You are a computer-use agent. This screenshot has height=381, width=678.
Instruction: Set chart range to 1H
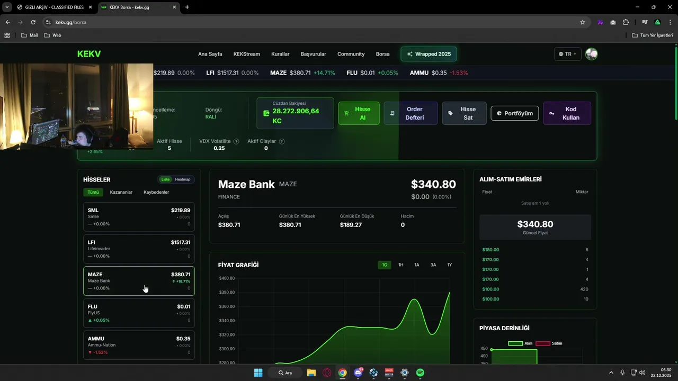coord(401,265)
